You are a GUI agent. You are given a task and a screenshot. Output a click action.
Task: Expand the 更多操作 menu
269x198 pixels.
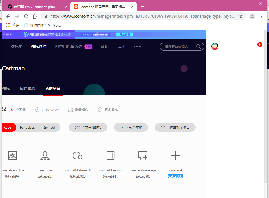click(x=108, y=110)
